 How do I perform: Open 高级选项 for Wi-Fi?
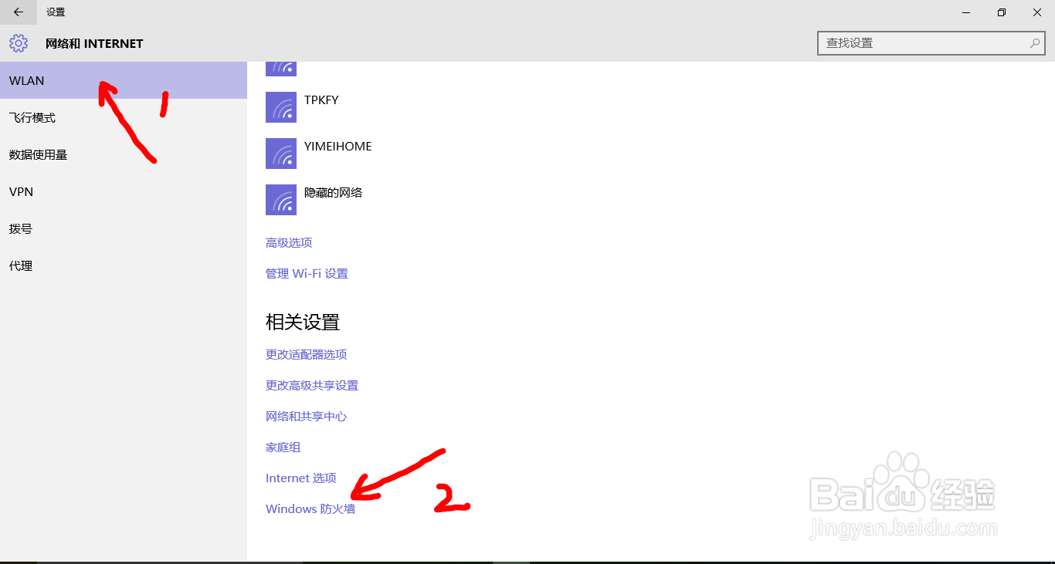coord(288,242)
